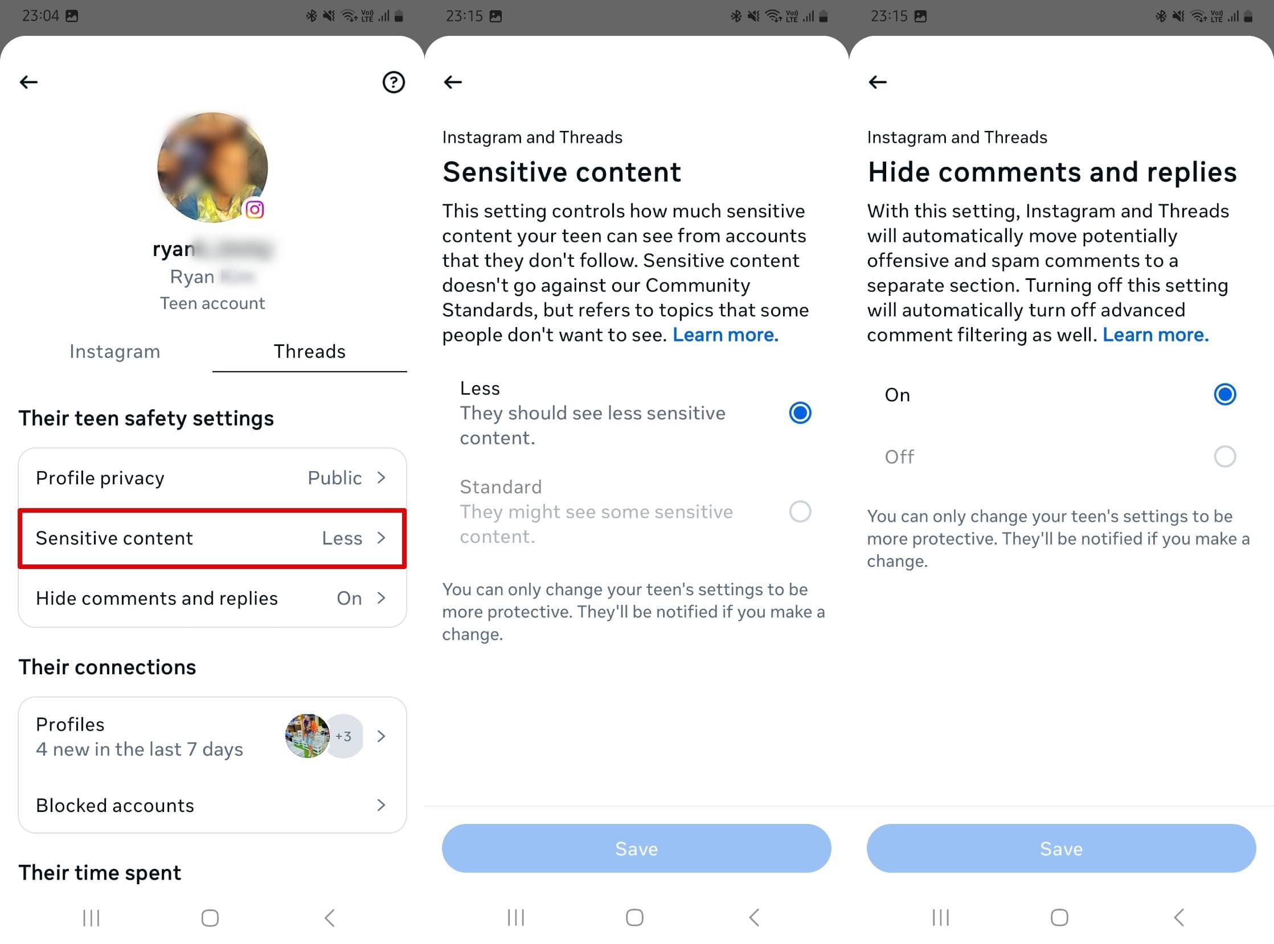Tap 'Their time spent' heading
This screenshot has width=1274, height=944.
pyautogui.click(x=100, y=873)
